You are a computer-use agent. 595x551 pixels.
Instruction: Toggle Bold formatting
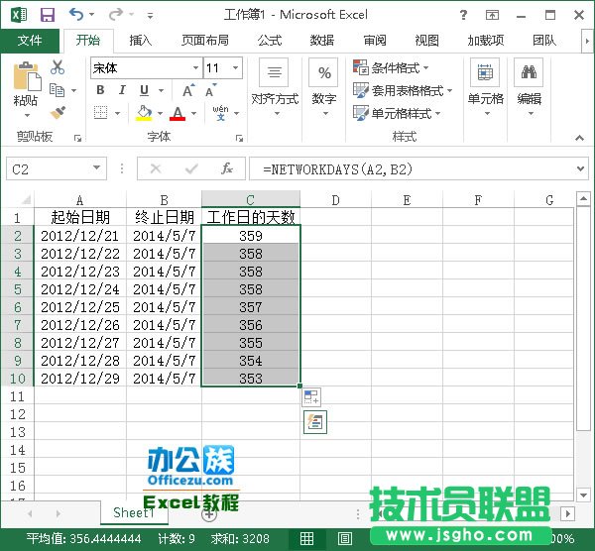click(x=100, y=90)
